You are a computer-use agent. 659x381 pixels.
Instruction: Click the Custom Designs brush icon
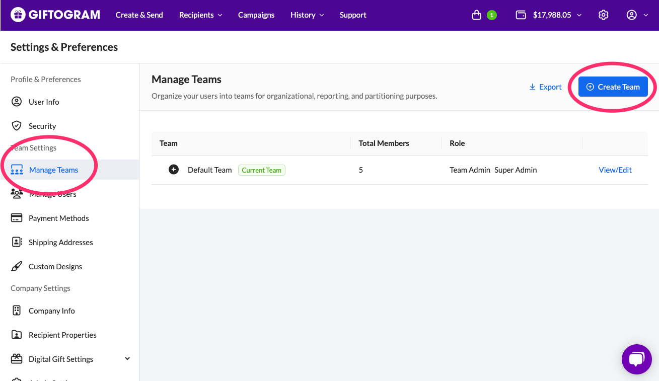point(17,266)
